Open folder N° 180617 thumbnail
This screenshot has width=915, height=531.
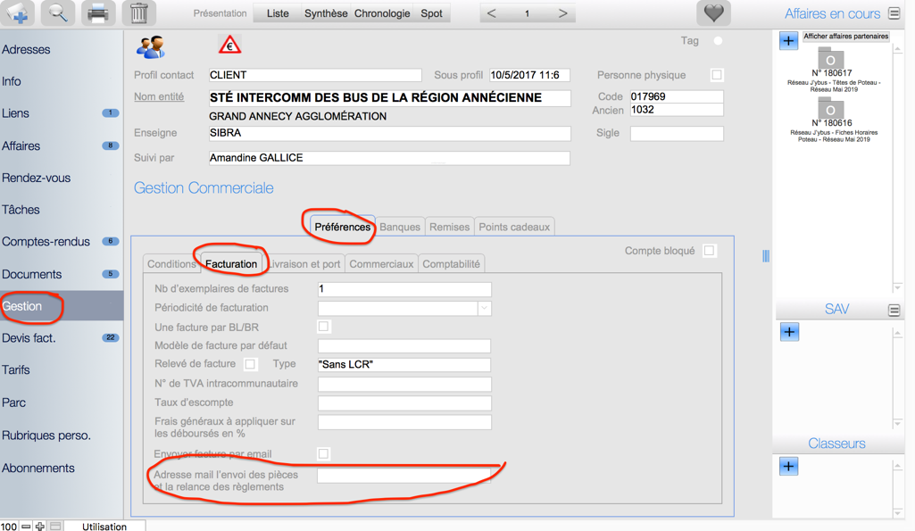pyautogui.click(x=830, y=60)
